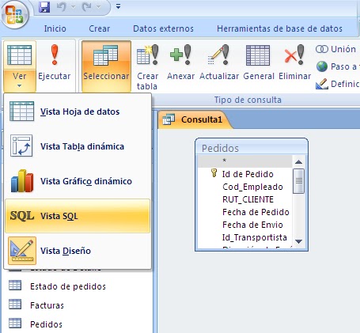The height and width of the screenshot is (333, 360).
Task: Select the Id de Pedido field
Action: (245, 174)
